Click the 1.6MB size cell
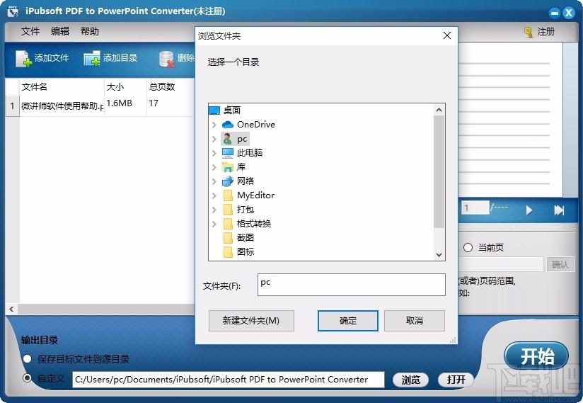 coord(125,103)
